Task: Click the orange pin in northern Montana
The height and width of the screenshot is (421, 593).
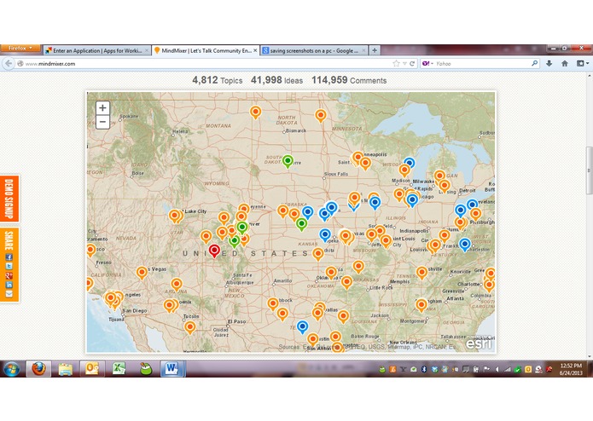Action: tap(256, 112)
